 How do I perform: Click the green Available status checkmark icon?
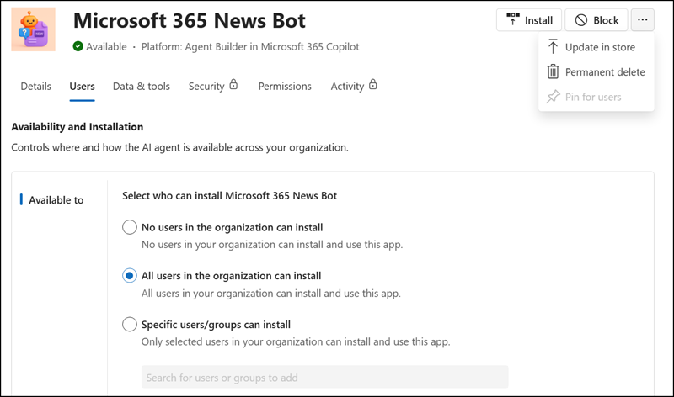78,46
